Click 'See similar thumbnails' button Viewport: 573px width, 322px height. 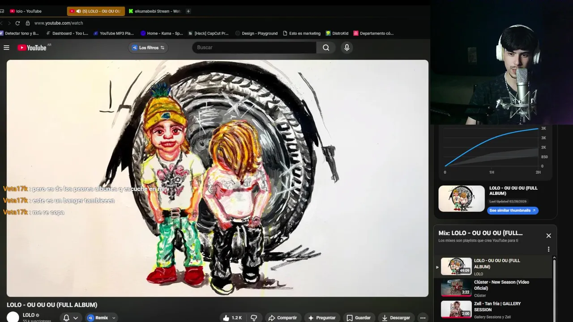tap(513, 210)
